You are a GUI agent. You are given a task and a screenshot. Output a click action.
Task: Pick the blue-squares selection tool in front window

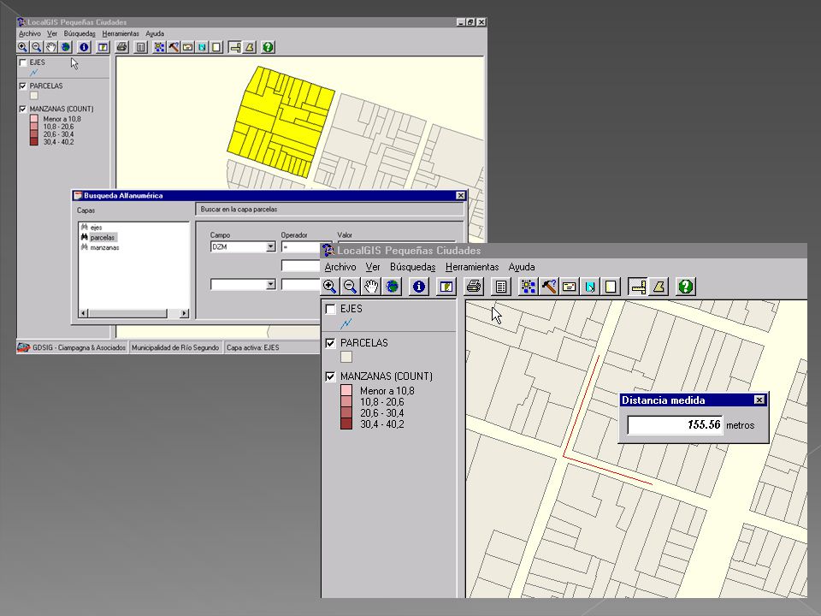529,287
